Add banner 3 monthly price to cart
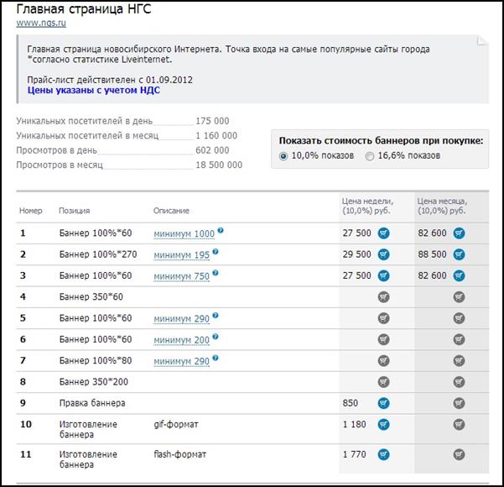The image size is (504, 487). [459, 275]
